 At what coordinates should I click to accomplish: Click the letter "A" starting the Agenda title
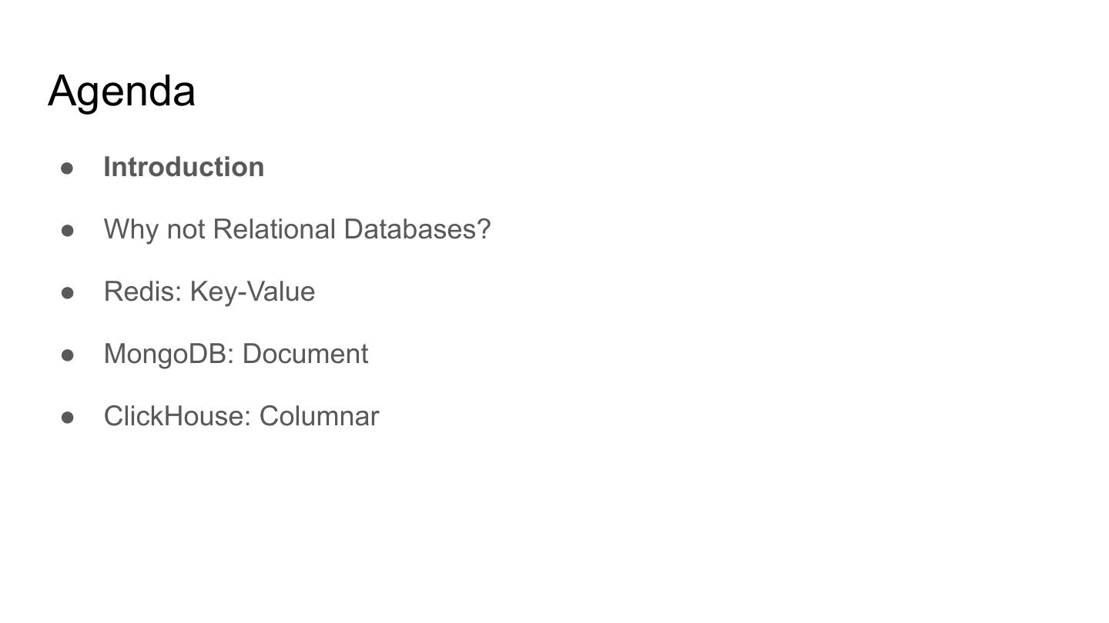click(x=63, y=92)
